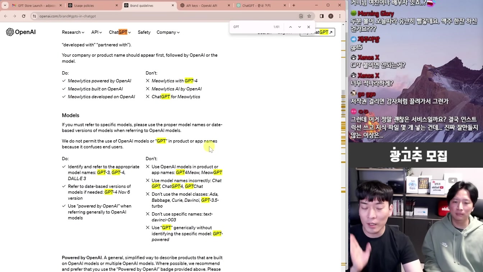Click X mark beside "Meowlytics with GPT-4"

point(148,81)
